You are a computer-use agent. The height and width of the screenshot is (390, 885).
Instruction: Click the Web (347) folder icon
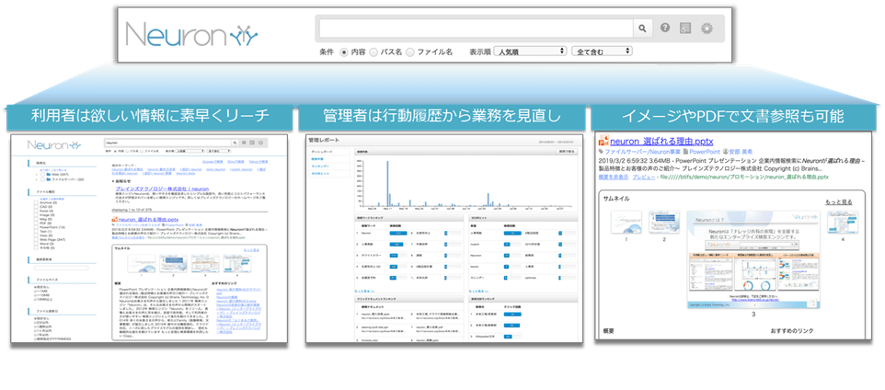(x=49, y=175)
